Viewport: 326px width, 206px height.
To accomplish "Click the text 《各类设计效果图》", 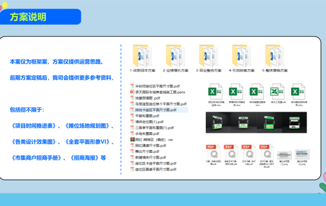I will (x=33, y=142).
